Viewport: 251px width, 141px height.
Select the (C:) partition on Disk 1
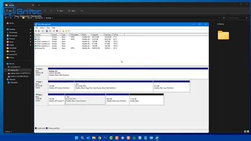[114, 86]
